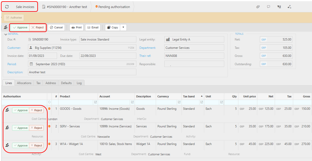Approve the GOODS - Goods line
Viewport: 312px width, 161px height.
21,110
